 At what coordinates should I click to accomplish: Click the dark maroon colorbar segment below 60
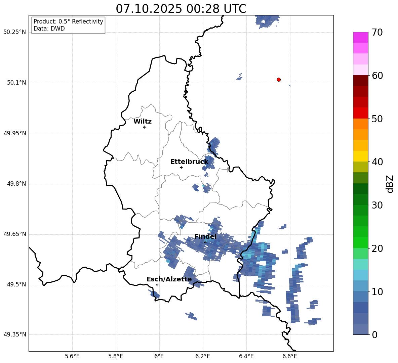point(361,81)
